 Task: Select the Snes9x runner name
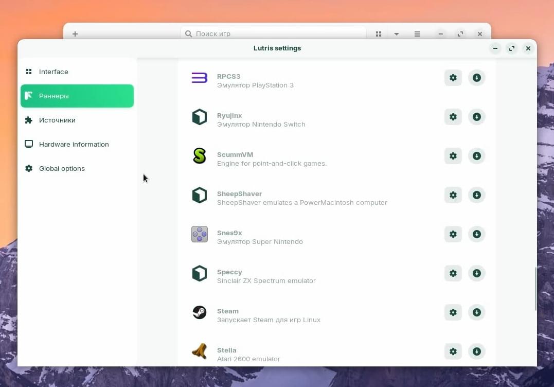(x=229, y=233)
